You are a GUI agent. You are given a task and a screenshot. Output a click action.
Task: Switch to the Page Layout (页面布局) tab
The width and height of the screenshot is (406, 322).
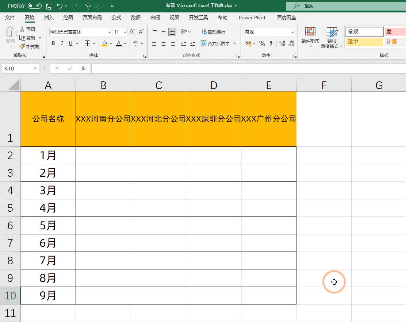coord(92,18)
